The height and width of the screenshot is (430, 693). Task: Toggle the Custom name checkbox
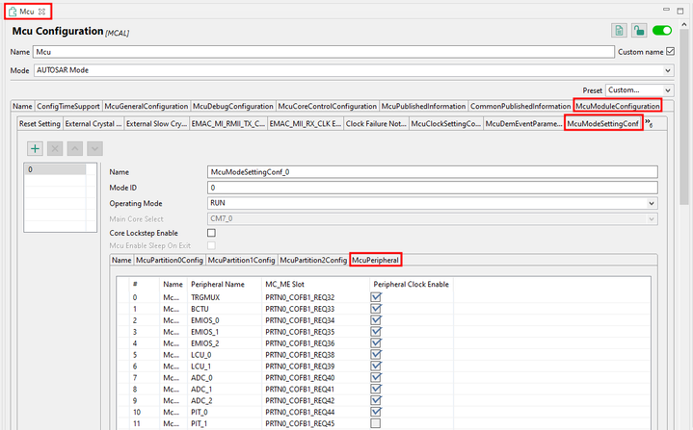pyautogui.click(x=670, y=52)
